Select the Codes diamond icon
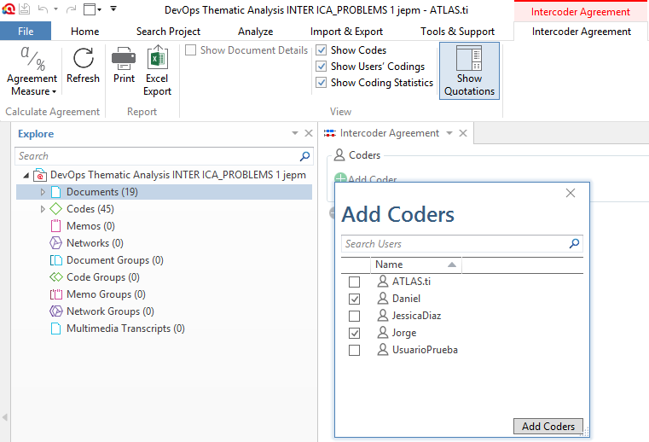Viewport: 649px width, 442px height. (56, 209)
